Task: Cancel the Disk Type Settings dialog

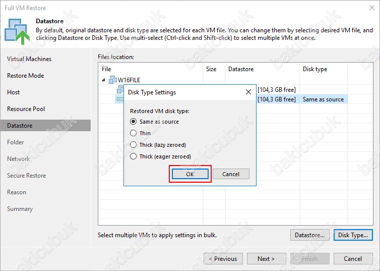Action: (231, 174)
